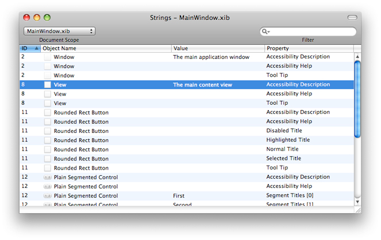Viewport: 381px width, 240px height.
Task: Click the View icon in highlighted row
Action: coord(48,85)
